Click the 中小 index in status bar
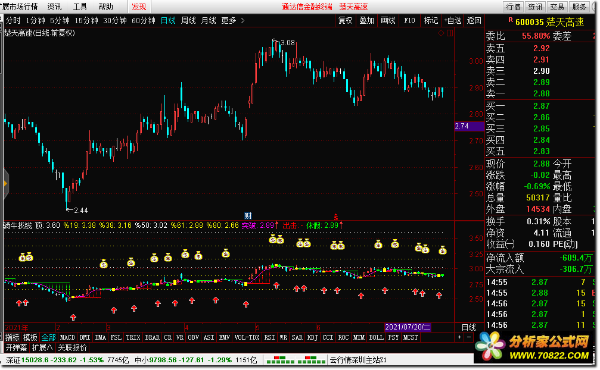 142,360
